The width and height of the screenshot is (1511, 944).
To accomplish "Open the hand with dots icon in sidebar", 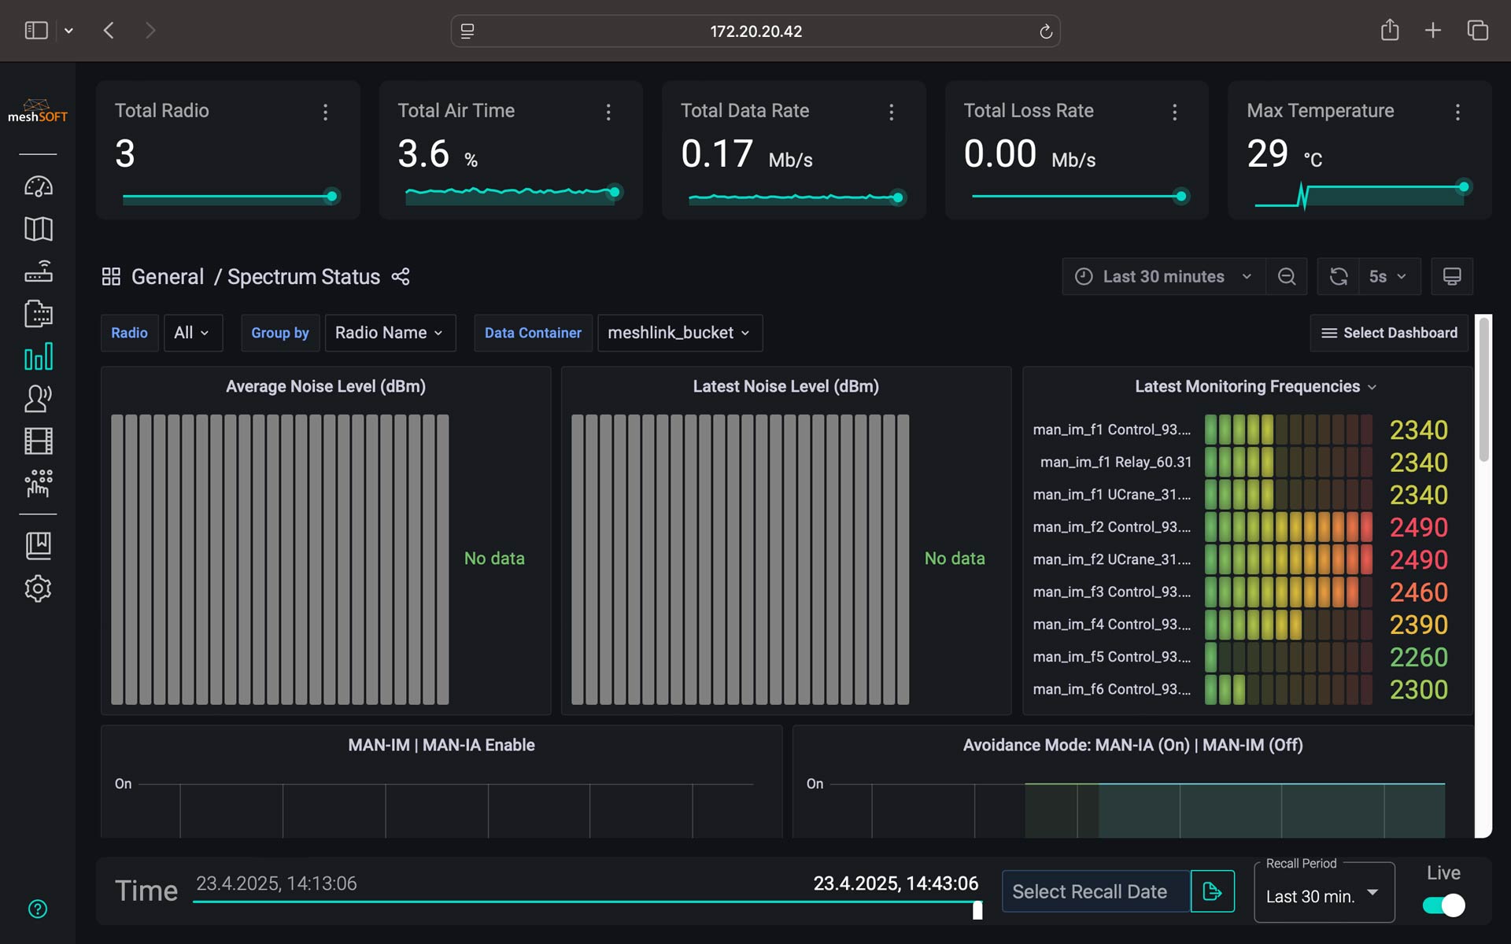I will coord(38,483).
